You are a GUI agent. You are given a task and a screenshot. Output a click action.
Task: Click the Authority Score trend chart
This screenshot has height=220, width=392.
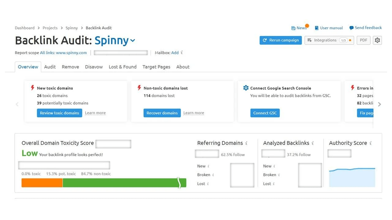[x=352, y=177]
